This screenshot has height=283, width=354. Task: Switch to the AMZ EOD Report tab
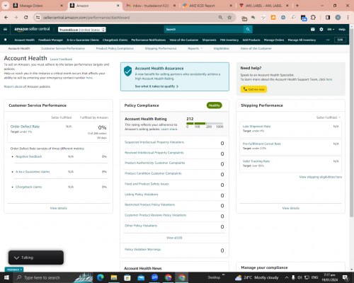click(207, 6)
